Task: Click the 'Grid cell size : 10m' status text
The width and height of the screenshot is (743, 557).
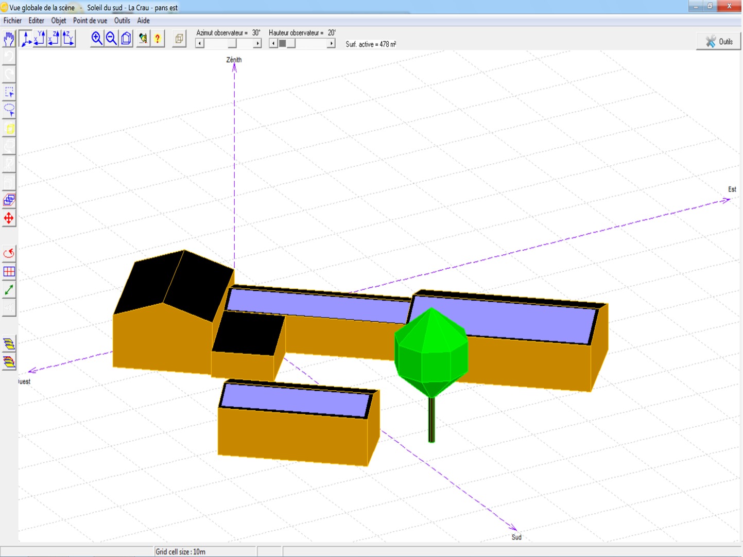Action: 181,552
